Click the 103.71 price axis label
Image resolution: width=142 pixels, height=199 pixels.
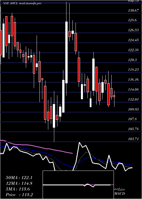coord(133,139)
